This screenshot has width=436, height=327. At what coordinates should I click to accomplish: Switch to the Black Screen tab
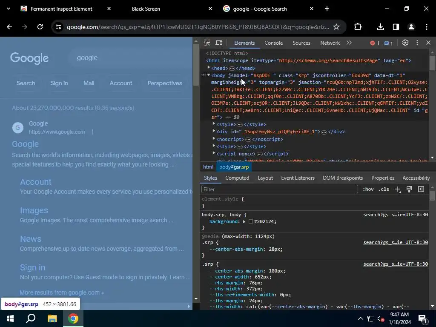(146, 9)
